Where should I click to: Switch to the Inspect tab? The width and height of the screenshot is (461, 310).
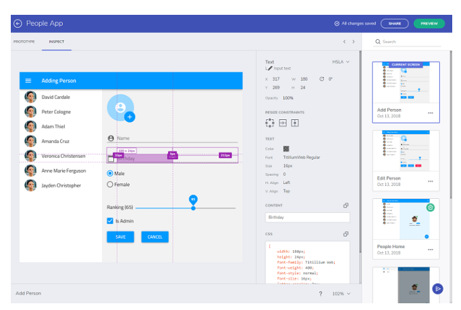(57, 42)
